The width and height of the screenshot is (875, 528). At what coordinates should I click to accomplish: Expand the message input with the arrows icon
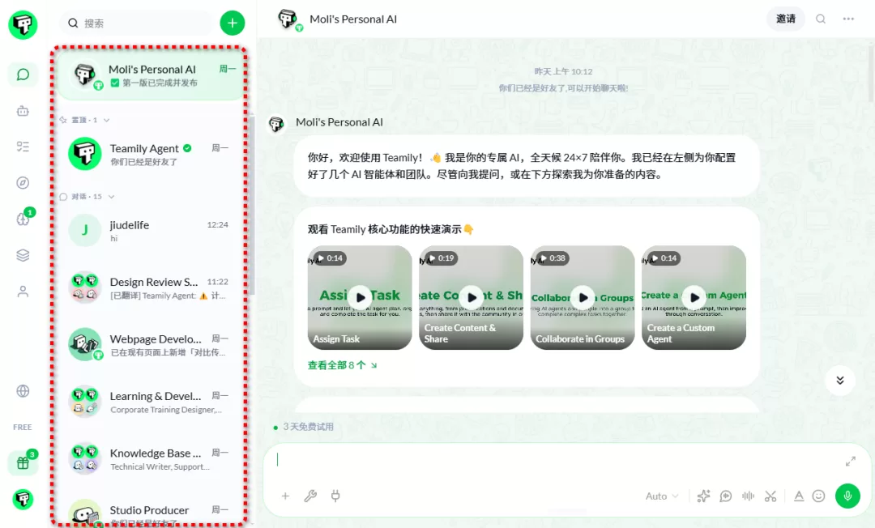(851, 461)
